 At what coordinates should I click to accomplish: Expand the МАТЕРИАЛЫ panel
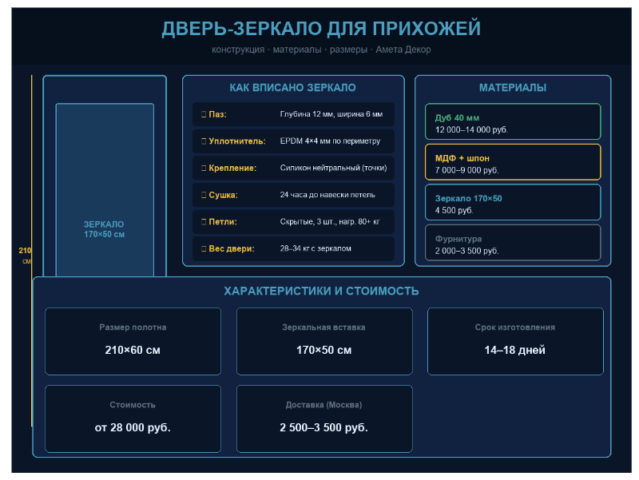click(x=514, y=88)
